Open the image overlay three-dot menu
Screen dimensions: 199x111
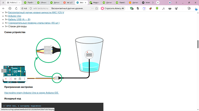(x=25, y=79)
